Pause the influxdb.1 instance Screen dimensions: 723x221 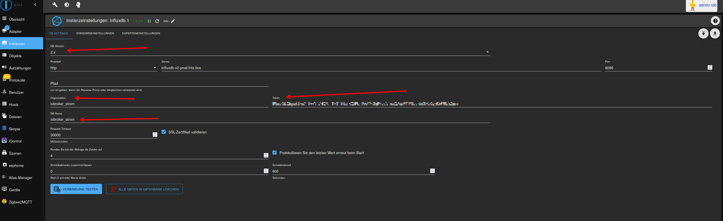(x=149, y=21)
